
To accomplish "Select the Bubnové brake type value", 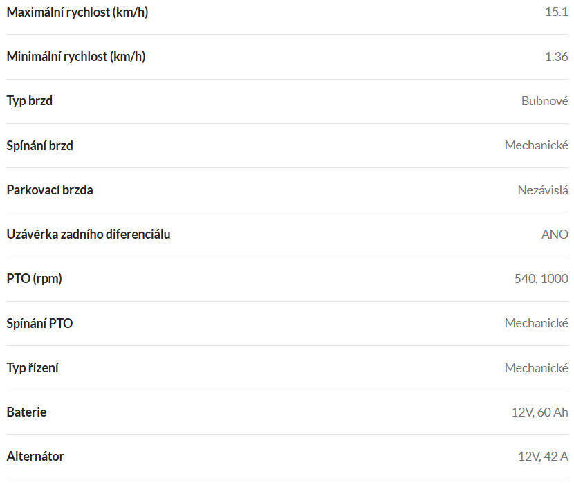I will [x=545, y=101].
